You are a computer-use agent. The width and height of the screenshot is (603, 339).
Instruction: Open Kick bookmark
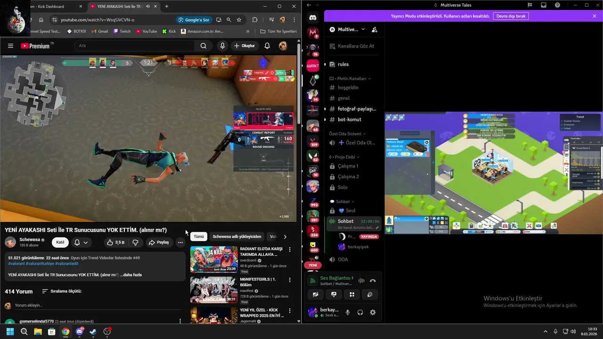pos(169,32)
